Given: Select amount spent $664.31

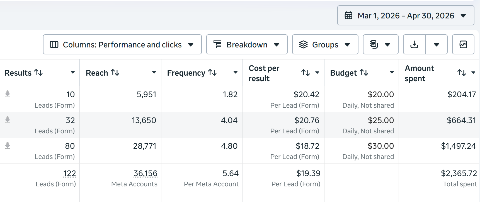Looking at the screenshot, I should 461,120.
